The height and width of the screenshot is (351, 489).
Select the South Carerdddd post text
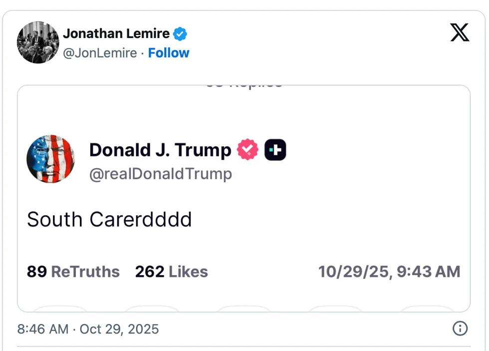point(109,219)
